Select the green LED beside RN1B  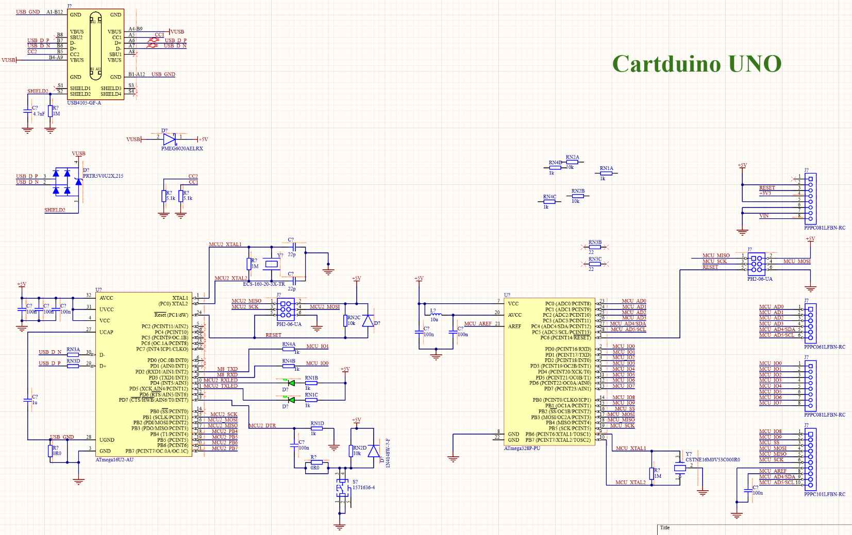pyautogui.click(x=292, y=383)
